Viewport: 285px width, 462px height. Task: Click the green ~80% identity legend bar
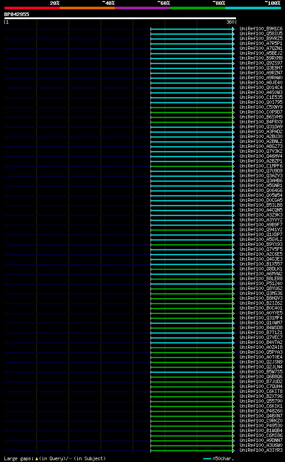coord(198,8)
